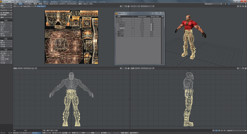247x134 pixels.
Task: Open the bottom-left ワイヤフレーム display dropdown
Action: (30, 68)
